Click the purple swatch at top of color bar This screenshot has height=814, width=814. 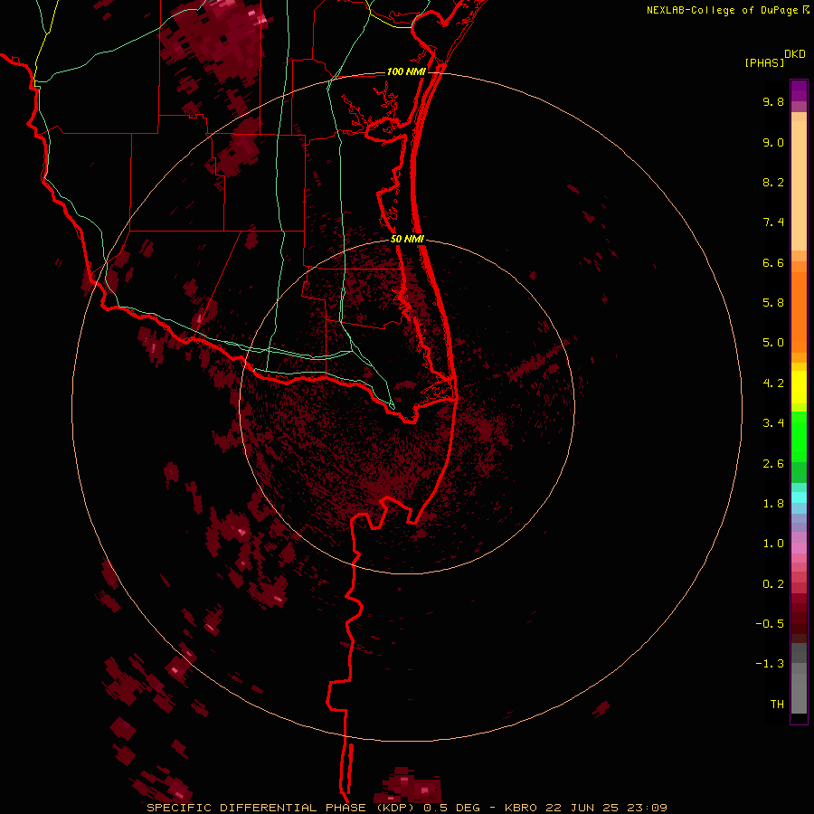click(799, 90)
